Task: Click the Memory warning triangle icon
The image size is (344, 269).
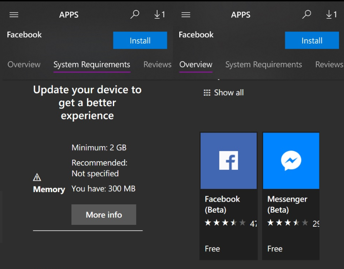Action: pos(37,177)
